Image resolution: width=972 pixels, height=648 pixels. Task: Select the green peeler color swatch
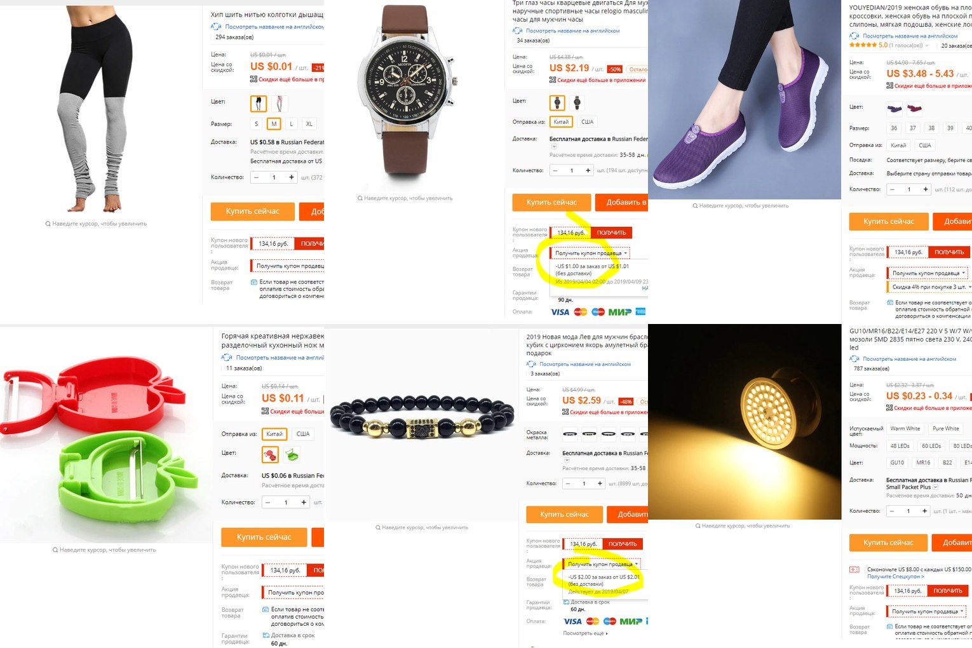tap(292, 454)
